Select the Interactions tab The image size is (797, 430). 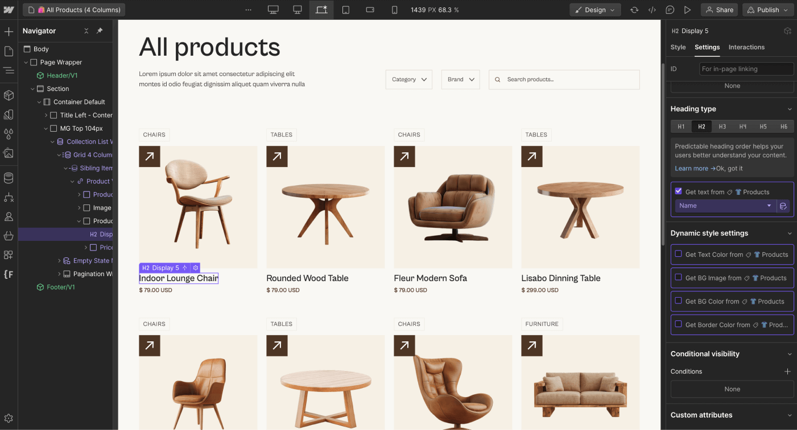tap(746, 47)
